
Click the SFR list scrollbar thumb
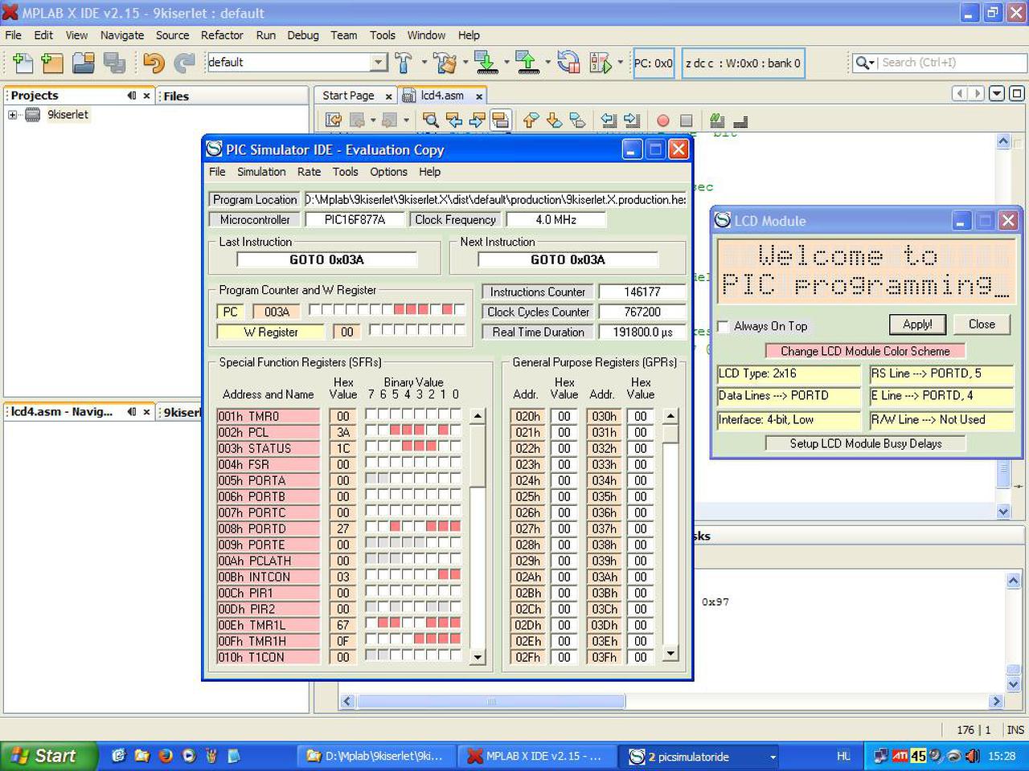click(x=478, y=455)
